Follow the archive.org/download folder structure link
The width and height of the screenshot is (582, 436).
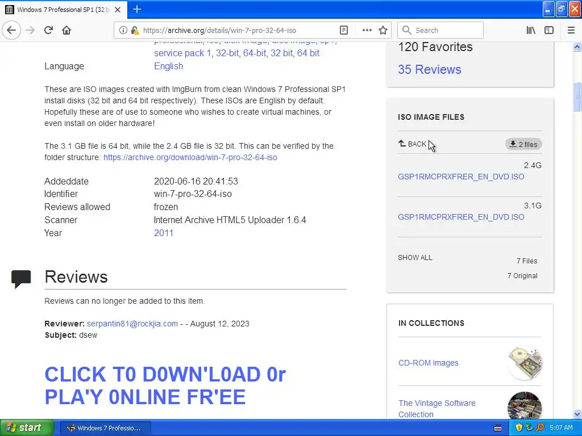click(x=190, y=157)
